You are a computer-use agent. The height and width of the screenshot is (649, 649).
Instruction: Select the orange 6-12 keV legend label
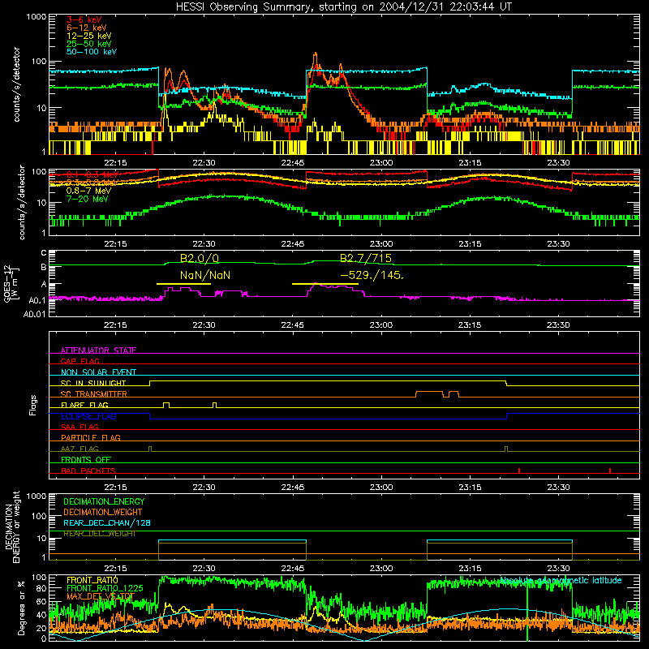tap(87, 28)
